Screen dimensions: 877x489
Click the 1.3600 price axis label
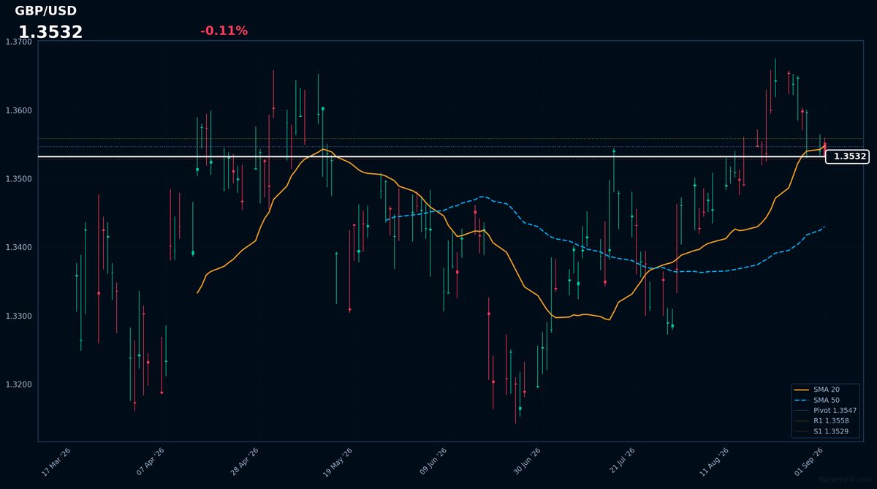tap(18, 111)
